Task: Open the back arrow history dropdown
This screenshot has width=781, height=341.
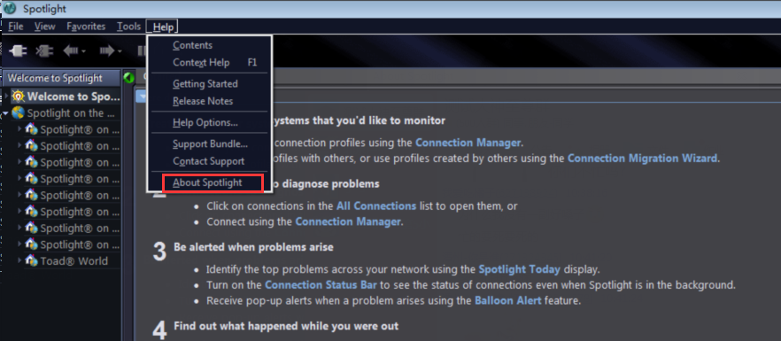Action: coord(83,51)
